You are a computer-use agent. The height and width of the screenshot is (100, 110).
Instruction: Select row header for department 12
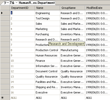[5, 71]
